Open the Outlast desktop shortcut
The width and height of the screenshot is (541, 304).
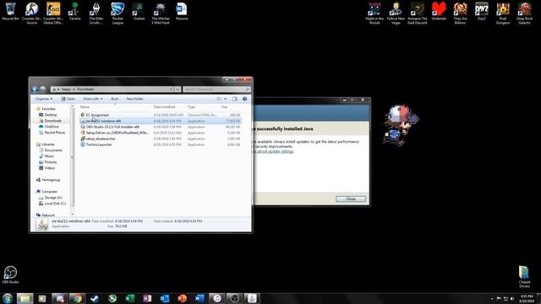[x=139, y=11]
